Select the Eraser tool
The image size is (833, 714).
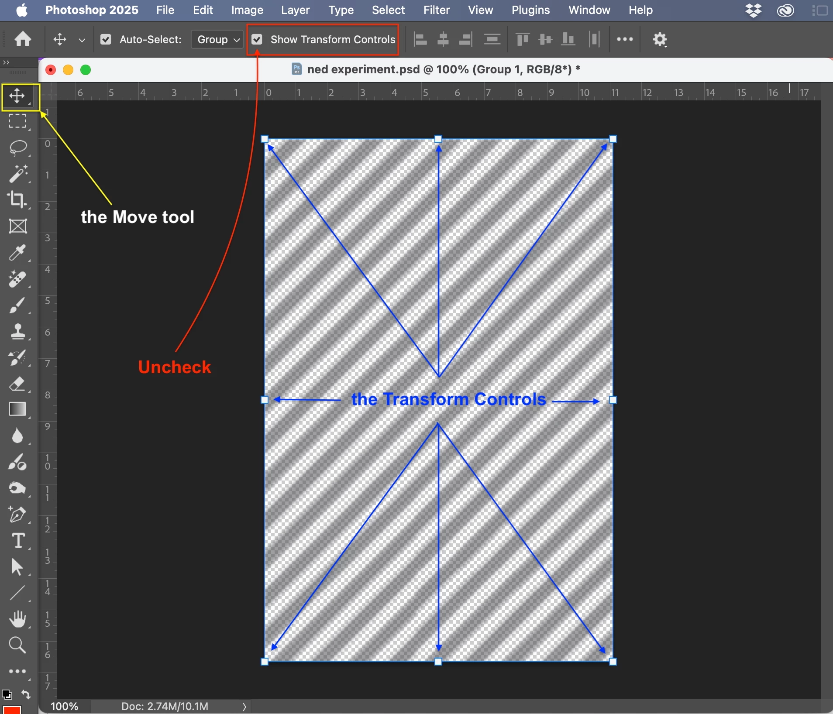[17, 384]
